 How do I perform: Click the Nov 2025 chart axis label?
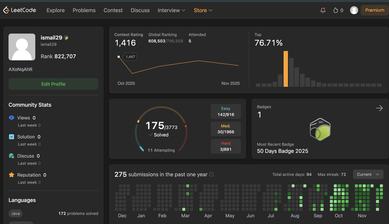coord(230,83)
